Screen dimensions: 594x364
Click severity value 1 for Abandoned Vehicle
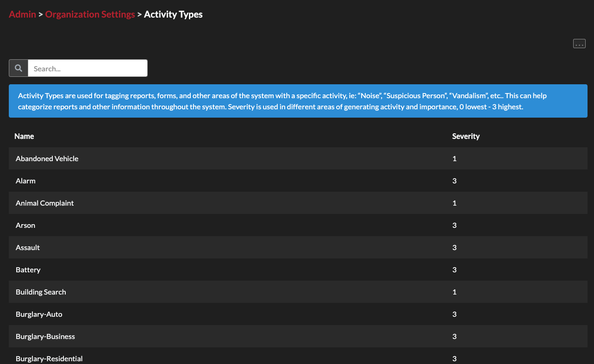pyautogui.click(x=455, y=158)
